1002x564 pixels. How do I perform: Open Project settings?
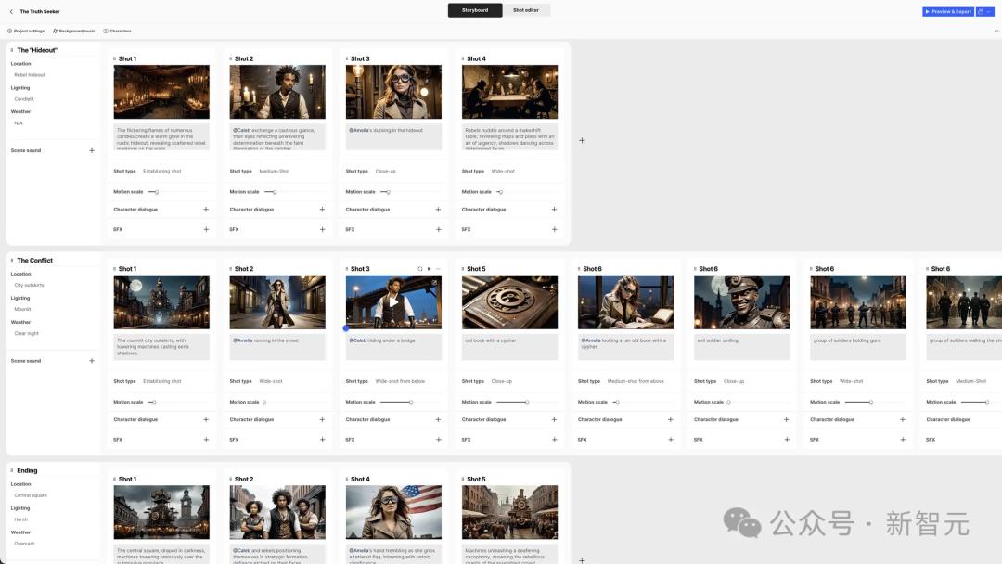(26, 31)
